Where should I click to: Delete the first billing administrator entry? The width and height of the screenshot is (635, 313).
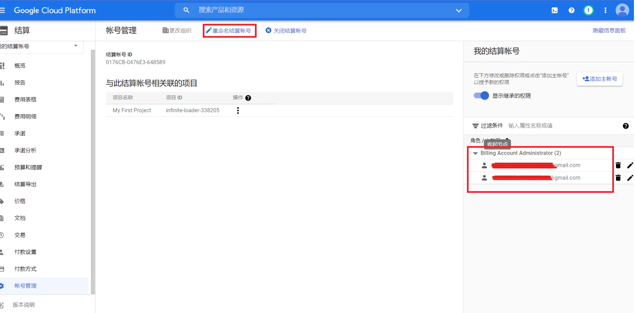pyautogui.click(x=618, y=165)
